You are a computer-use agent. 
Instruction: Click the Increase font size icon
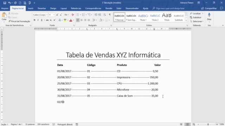click(57, 15)
